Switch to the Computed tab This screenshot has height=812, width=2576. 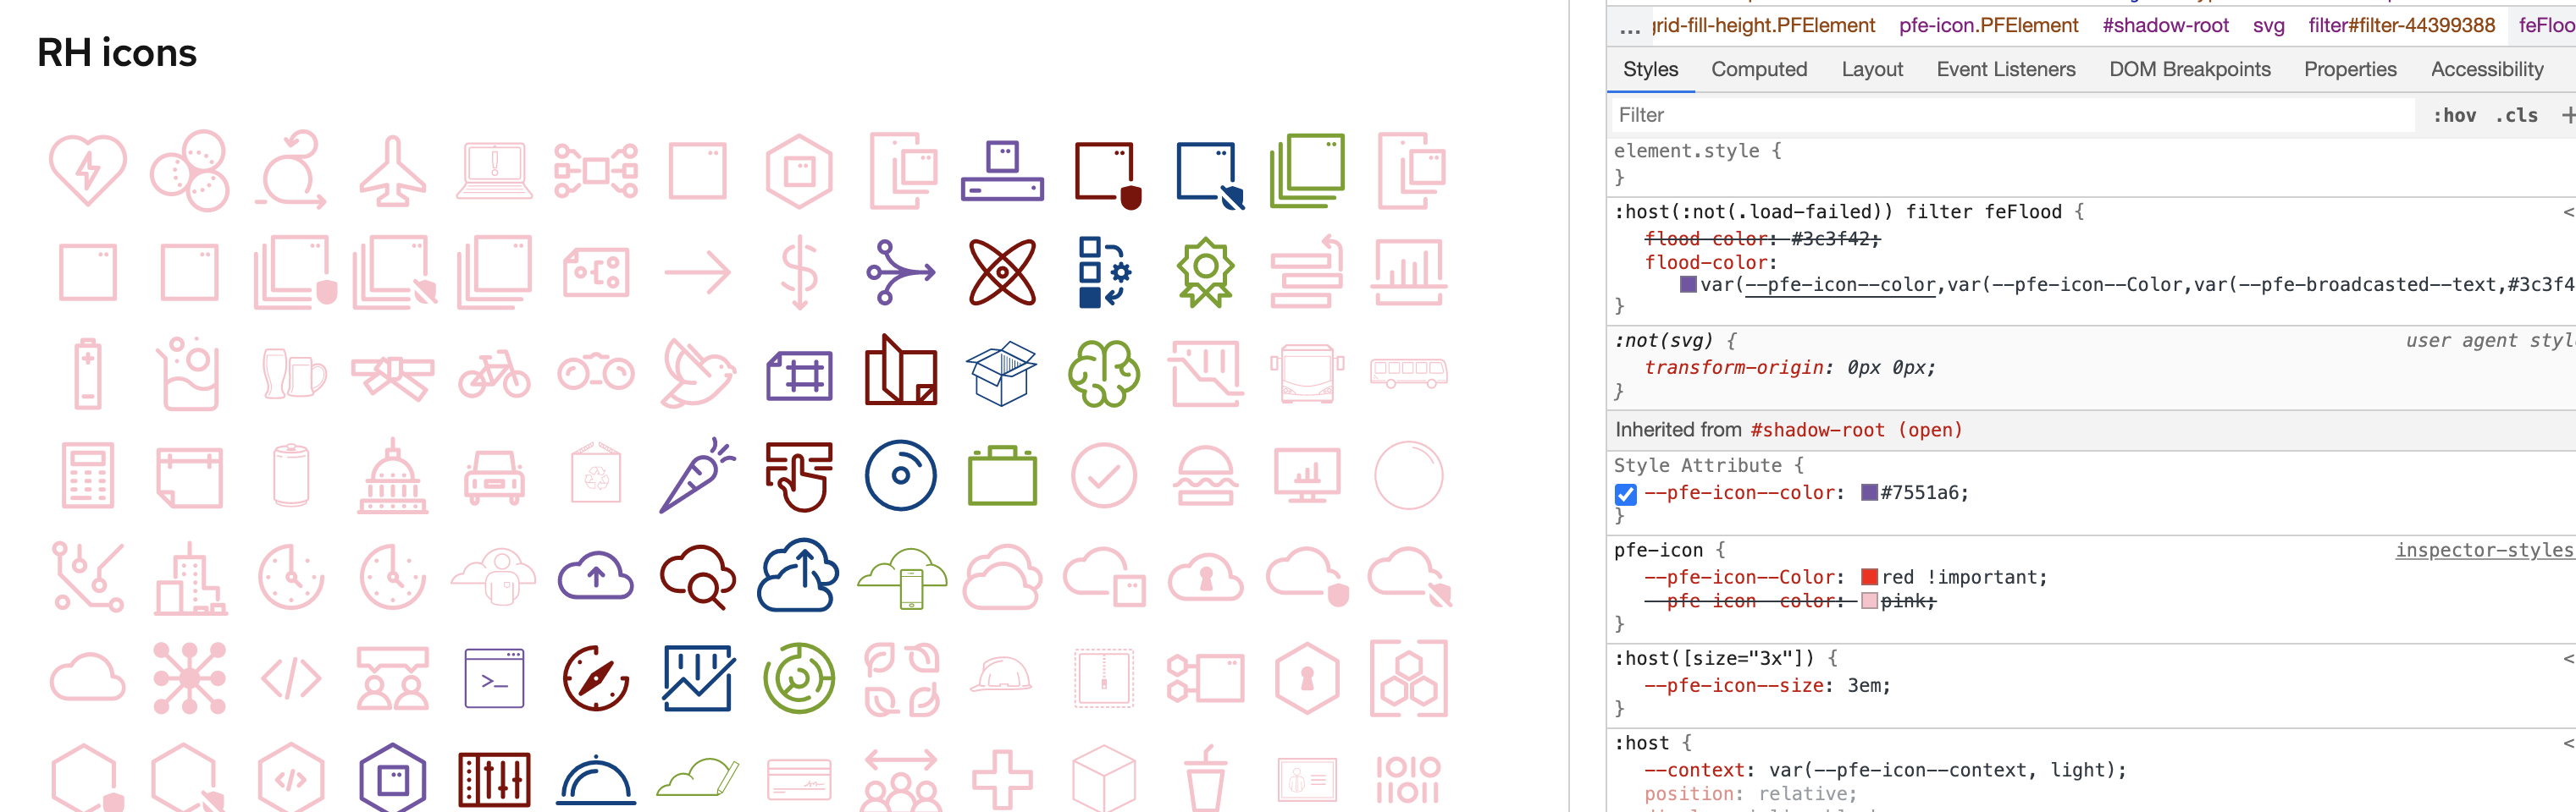(x=1759, y=69)
